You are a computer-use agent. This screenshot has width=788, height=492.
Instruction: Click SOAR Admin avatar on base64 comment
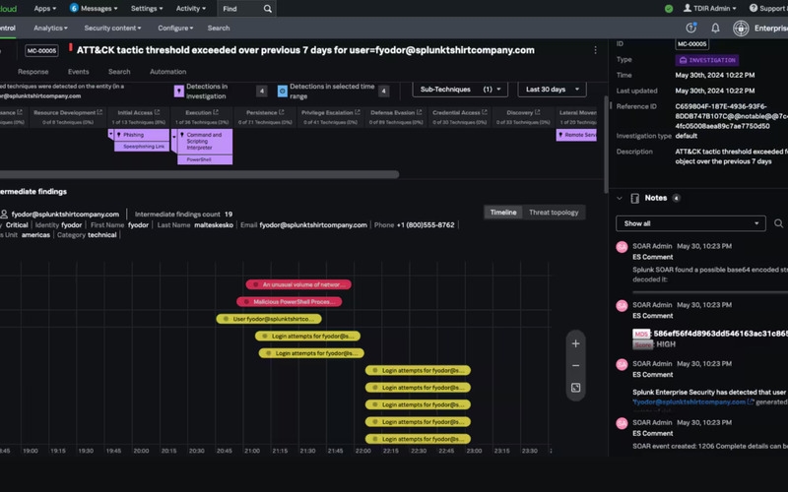[622, 247]
